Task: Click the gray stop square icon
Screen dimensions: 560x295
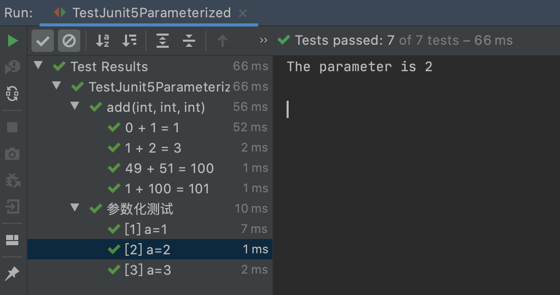Action: tap(13, 127)
